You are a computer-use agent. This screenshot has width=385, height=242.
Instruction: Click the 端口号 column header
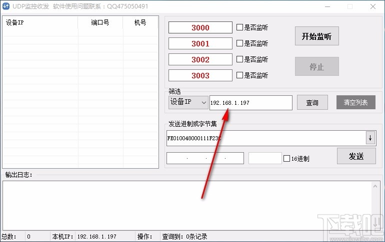point(100,22)
